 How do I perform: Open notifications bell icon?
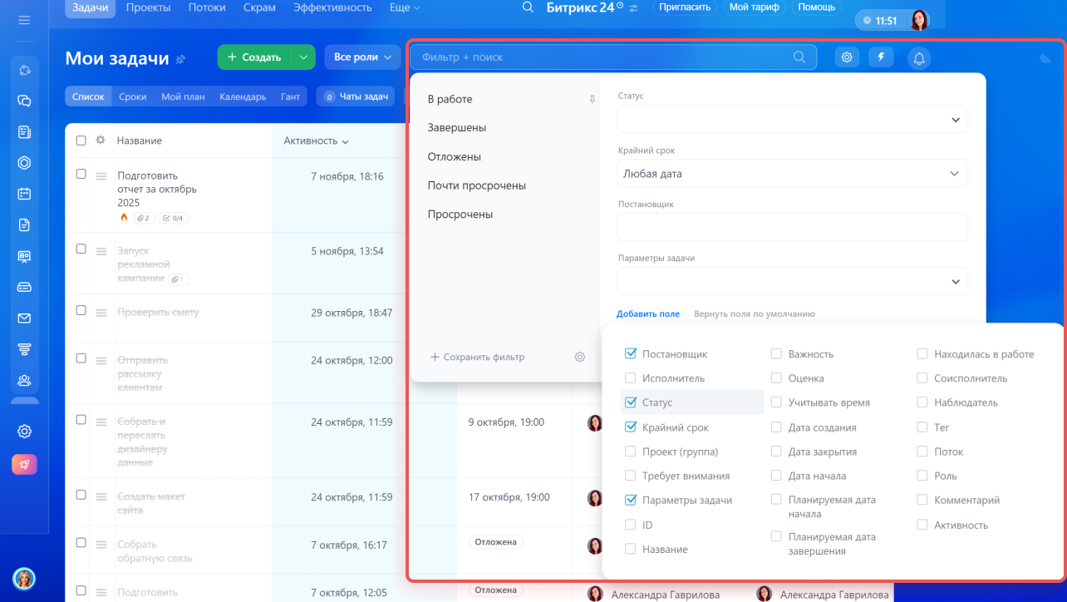[x=919, y=58]
